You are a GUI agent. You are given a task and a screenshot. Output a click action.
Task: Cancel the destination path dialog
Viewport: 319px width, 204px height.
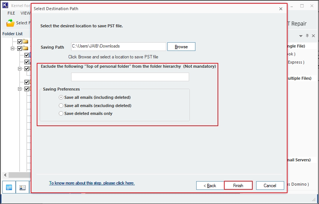[x=270, y=186]
